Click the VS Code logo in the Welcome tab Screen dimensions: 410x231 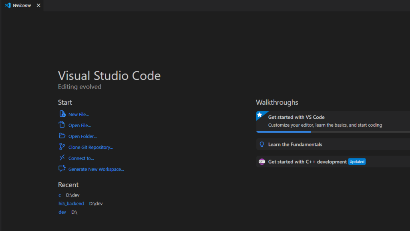coord(8,5)
